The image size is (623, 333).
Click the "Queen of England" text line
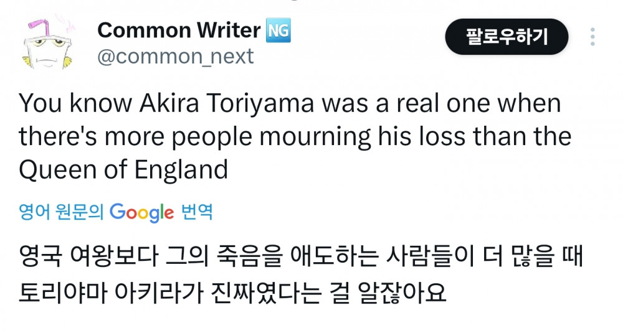pyautogui.click(x=123, y=169)
